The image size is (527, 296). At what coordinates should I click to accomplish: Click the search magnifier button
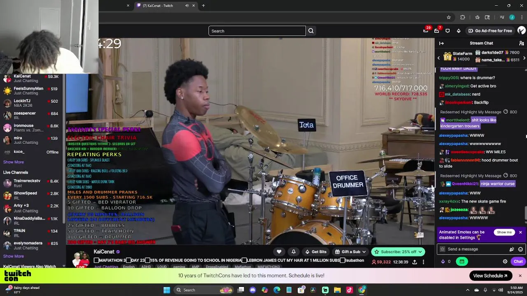pyautogui.click(x=311, y=31)
